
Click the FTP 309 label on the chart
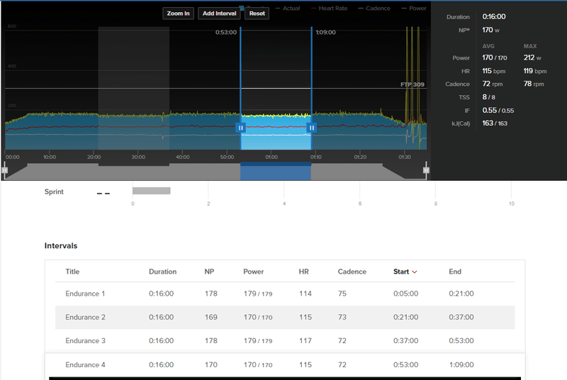(412, 84)
